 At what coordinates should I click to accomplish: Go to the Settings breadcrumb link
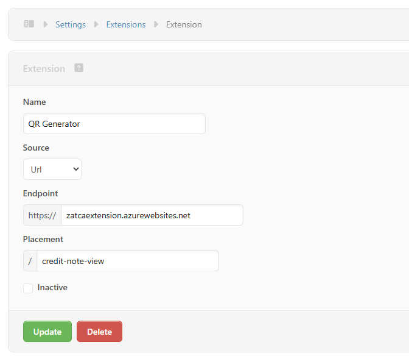(x=71, y=24)
